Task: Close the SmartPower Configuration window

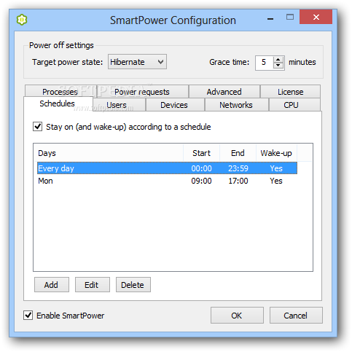Action: (x=316, y=17)
